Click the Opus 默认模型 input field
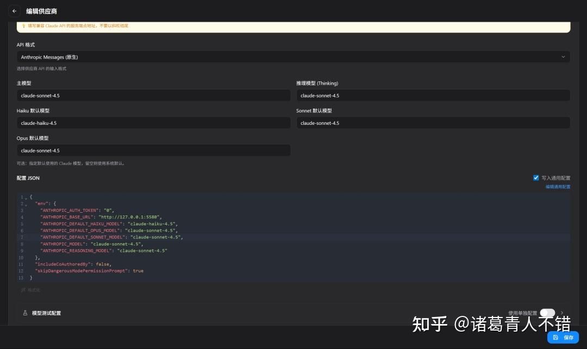The height and width of the screenshot is (349, 587). click(153, 150)
